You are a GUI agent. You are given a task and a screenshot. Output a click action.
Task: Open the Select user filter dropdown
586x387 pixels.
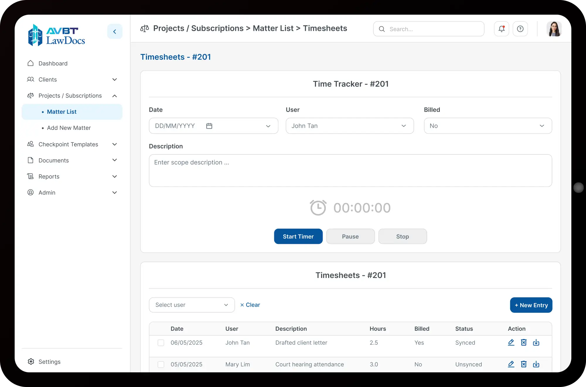tap(192, 305)
